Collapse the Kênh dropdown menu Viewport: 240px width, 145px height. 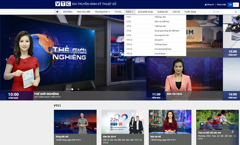point(130,12)
